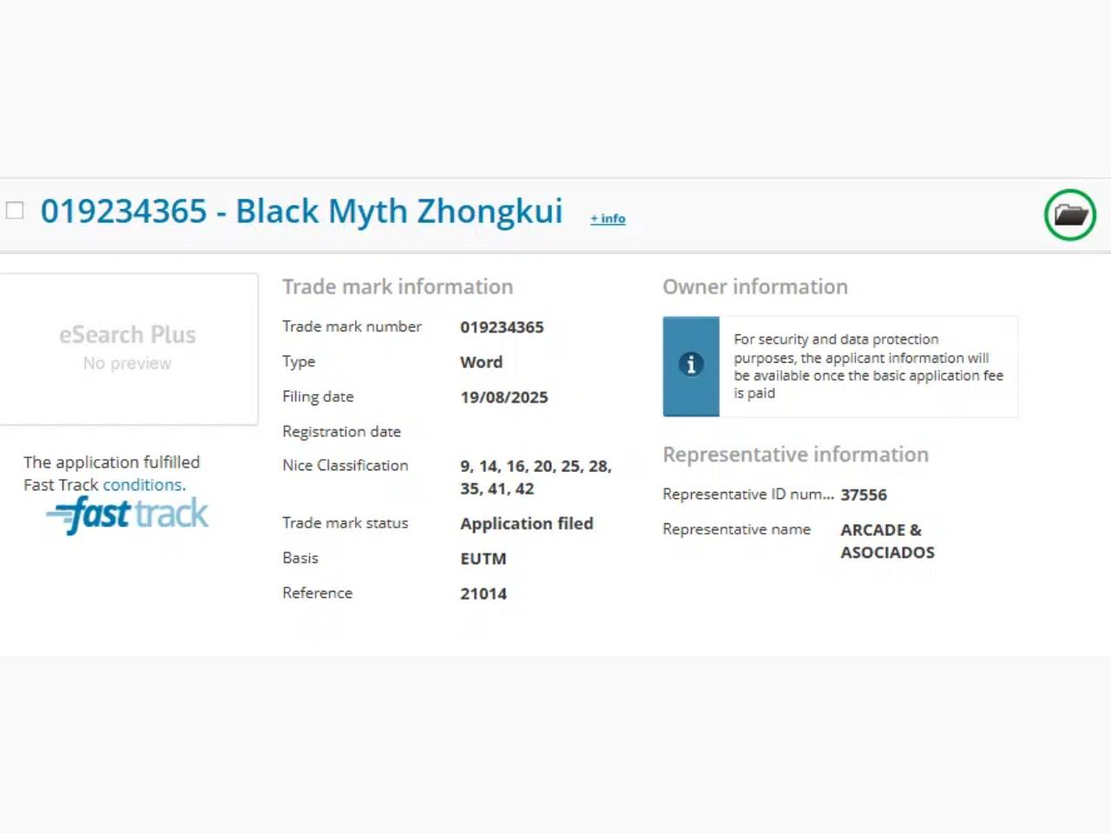This screenshot has height=833, width=1111.
Task: Click the Basis value 'EUTM'
Action: 483,559
